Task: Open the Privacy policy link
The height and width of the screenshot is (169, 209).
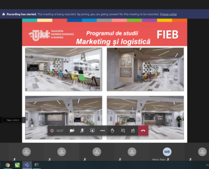Action: [x=168, y=14]
